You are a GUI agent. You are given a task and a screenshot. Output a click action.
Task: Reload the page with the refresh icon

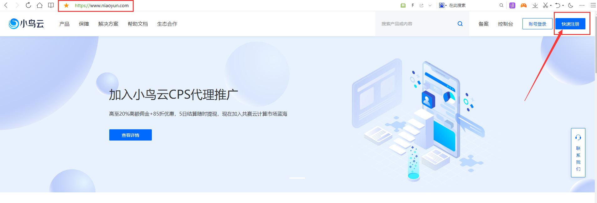(28, 5)
